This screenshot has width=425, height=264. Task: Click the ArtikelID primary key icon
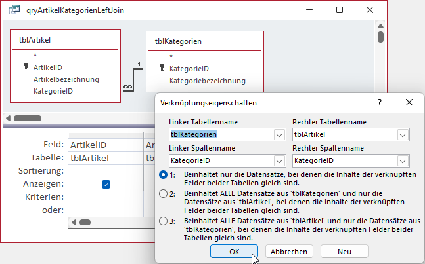coord(26,67)
